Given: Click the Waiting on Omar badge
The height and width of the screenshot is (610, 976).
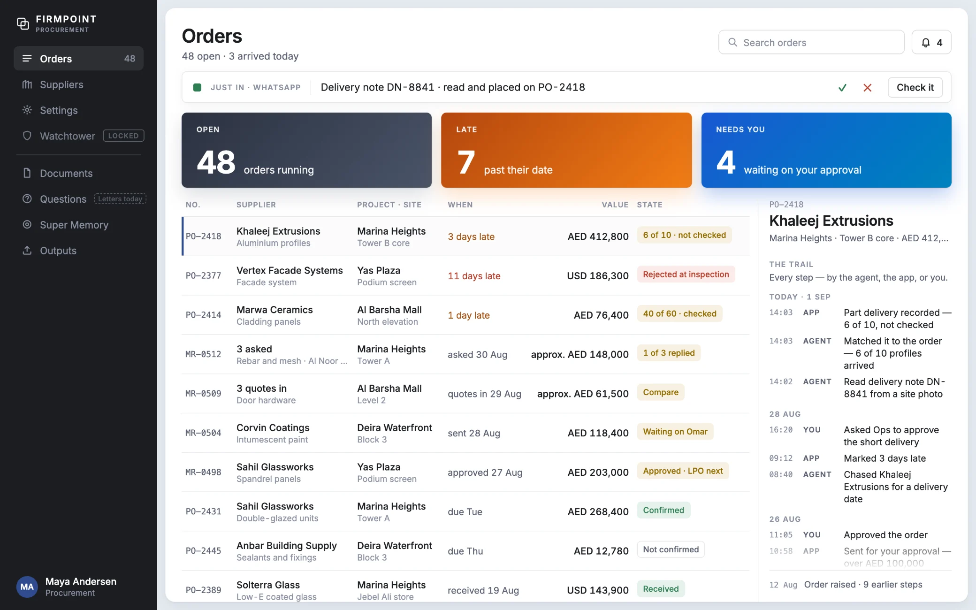Looking at the screenshot, I should coord(675,432).
